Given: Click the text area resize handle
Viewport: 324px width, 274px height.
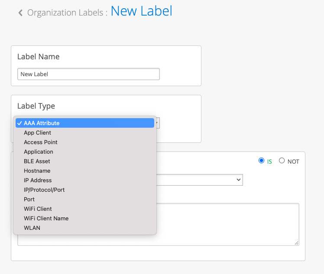Looking at the screenshot, I should (x=297, y=243).
